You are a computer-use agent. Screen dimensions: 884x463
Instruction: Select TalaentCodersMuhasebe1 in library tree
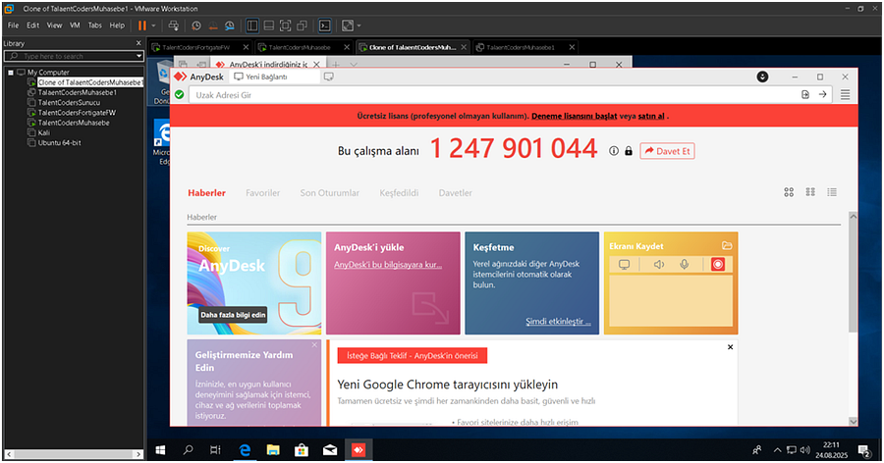tap(78, 92)
